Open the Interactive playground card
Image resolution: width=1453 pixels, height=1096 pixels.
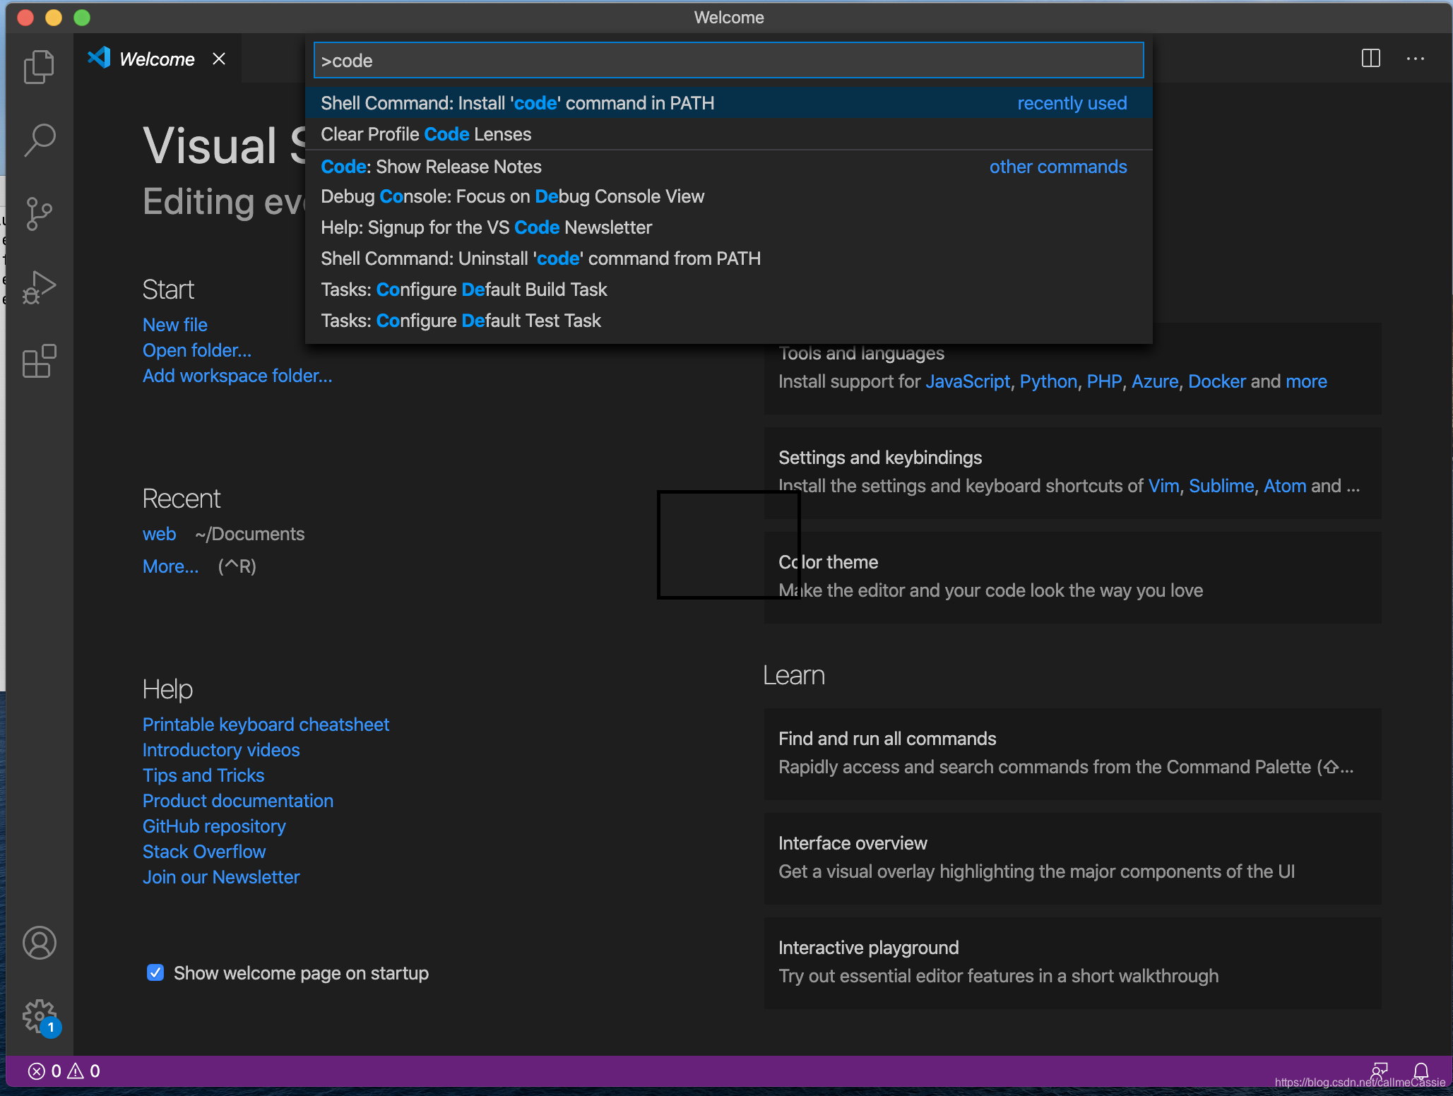point(1072,963)
